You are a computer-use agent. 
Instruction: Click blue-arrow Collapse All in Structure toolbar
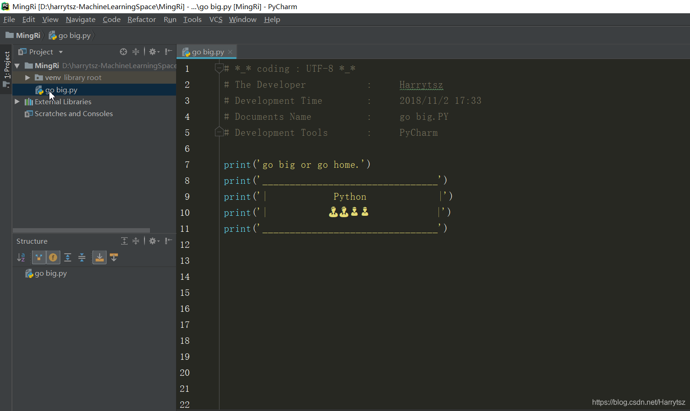pos(82,257)
